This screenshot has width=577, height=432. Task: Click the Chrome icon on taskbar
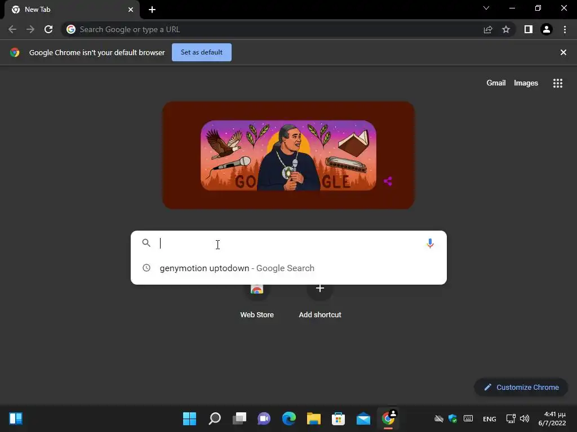pos(388,418)
